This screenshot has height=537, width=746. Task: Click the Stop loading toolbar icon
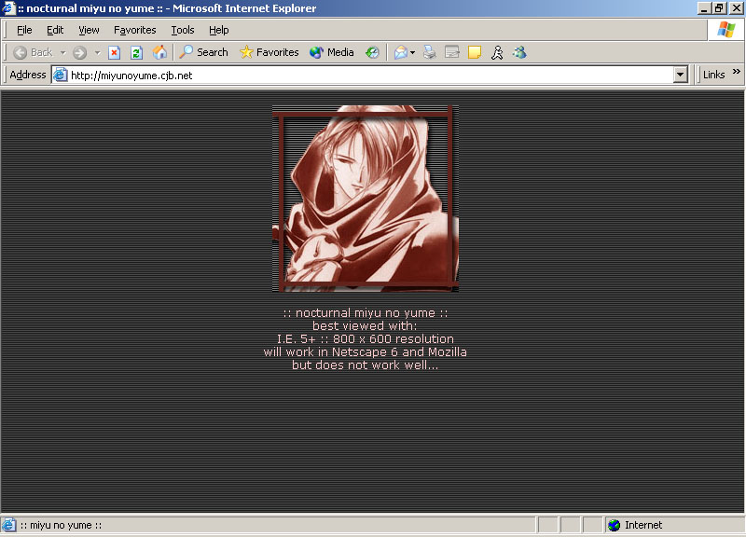[x=115, y=53]
